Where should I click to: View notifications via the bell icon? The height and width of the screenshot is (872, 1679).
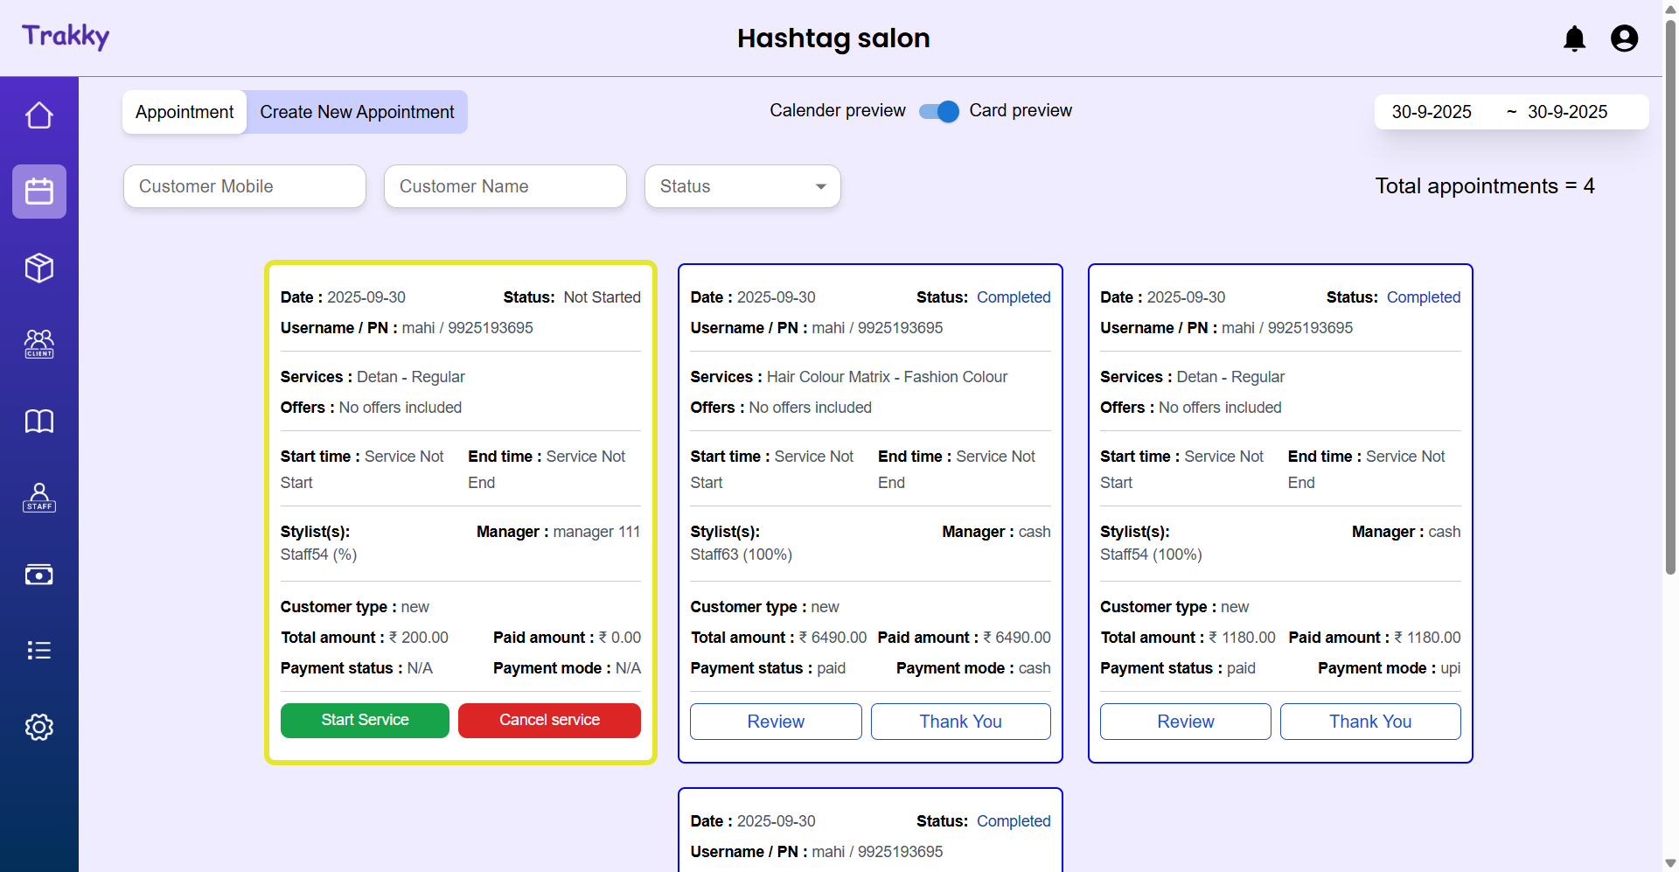click(x=1574, y=38)
